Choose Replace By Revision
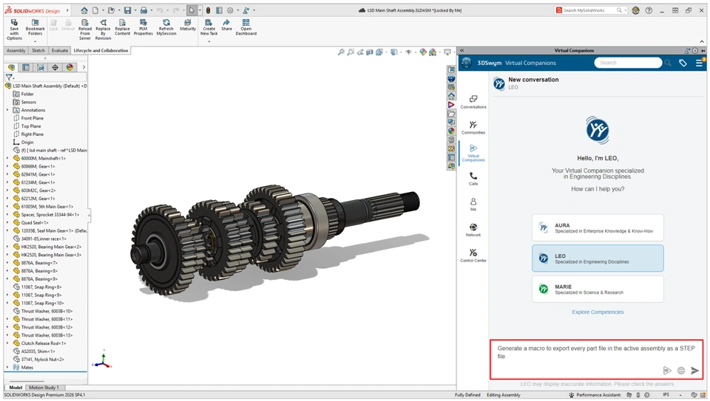 point(103,30)
